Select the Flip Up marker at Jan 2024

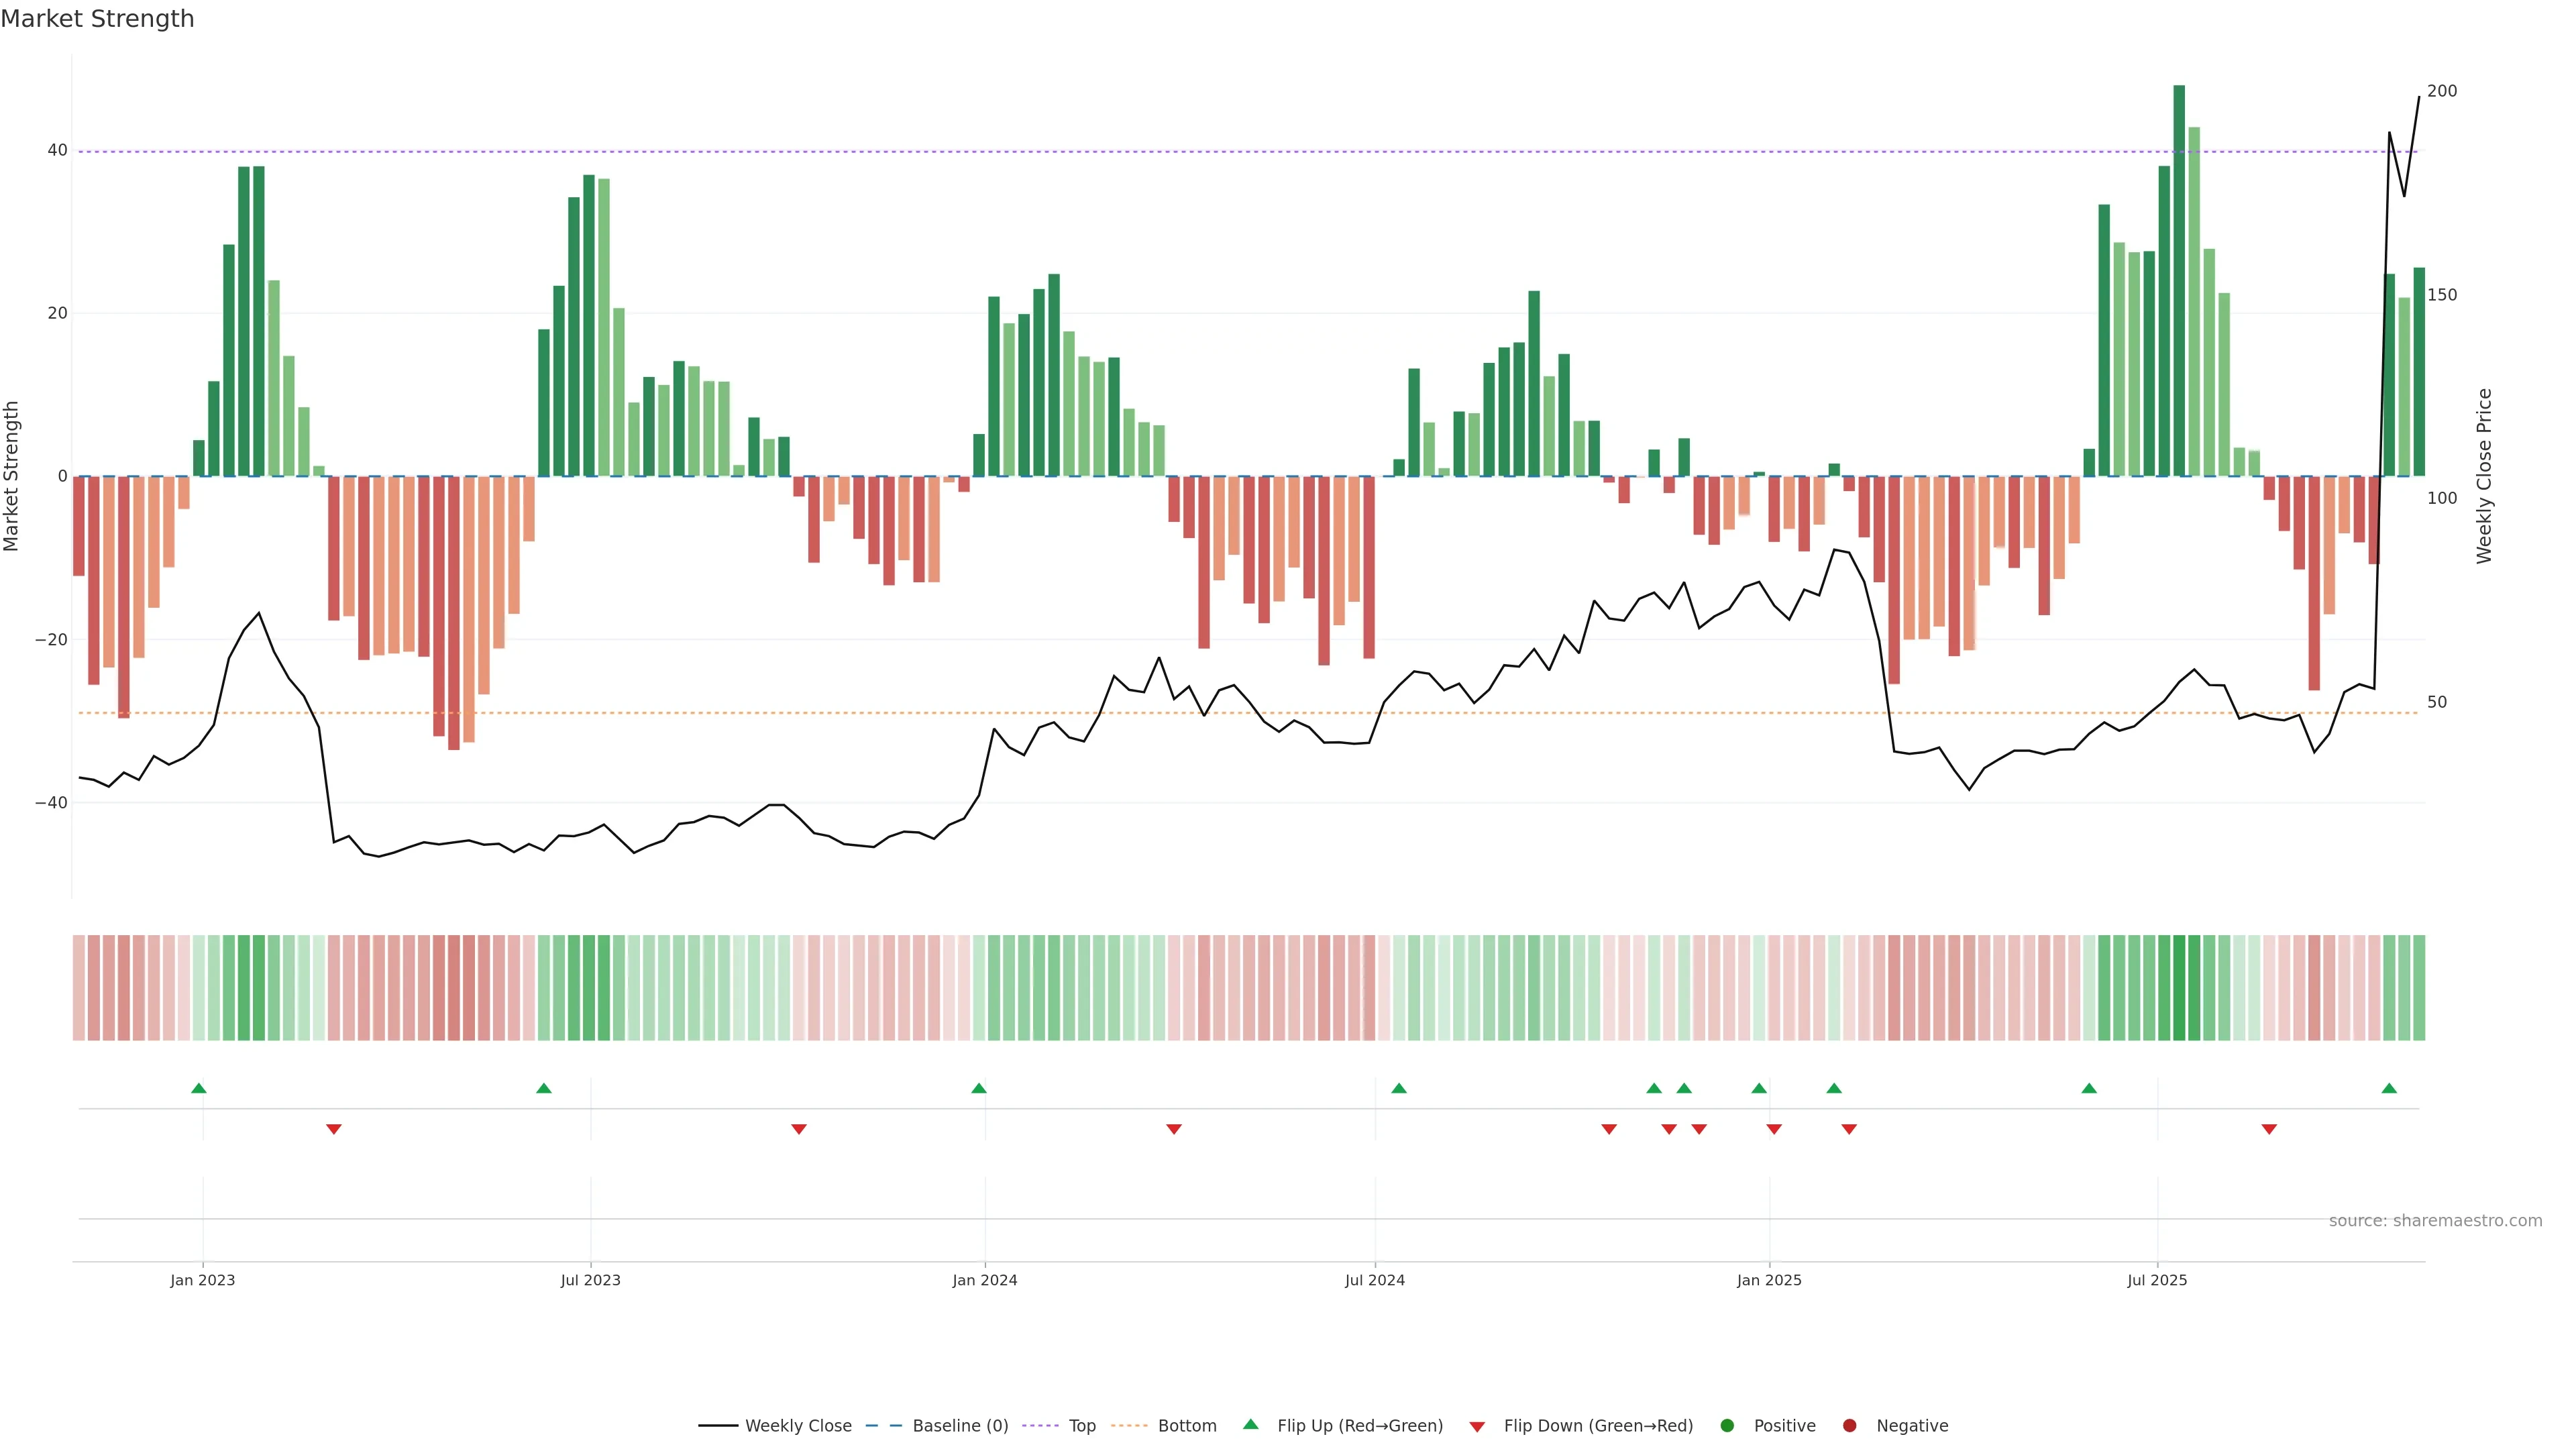(x=979, y=1088)
